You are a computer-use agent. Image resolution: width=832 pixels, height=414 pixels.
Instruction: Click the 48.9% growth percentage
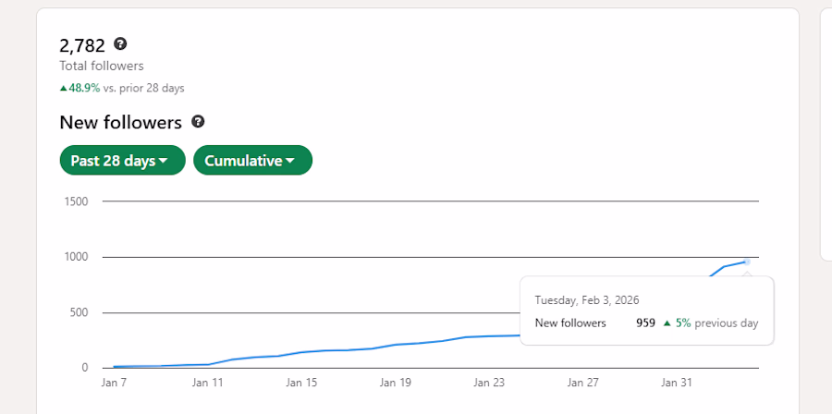[84, 88]
